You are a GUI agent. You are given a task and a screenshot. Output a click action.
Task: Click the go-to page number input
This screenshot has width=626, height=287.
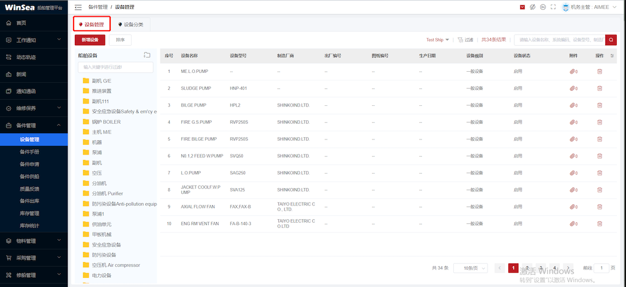click(602, 268)
